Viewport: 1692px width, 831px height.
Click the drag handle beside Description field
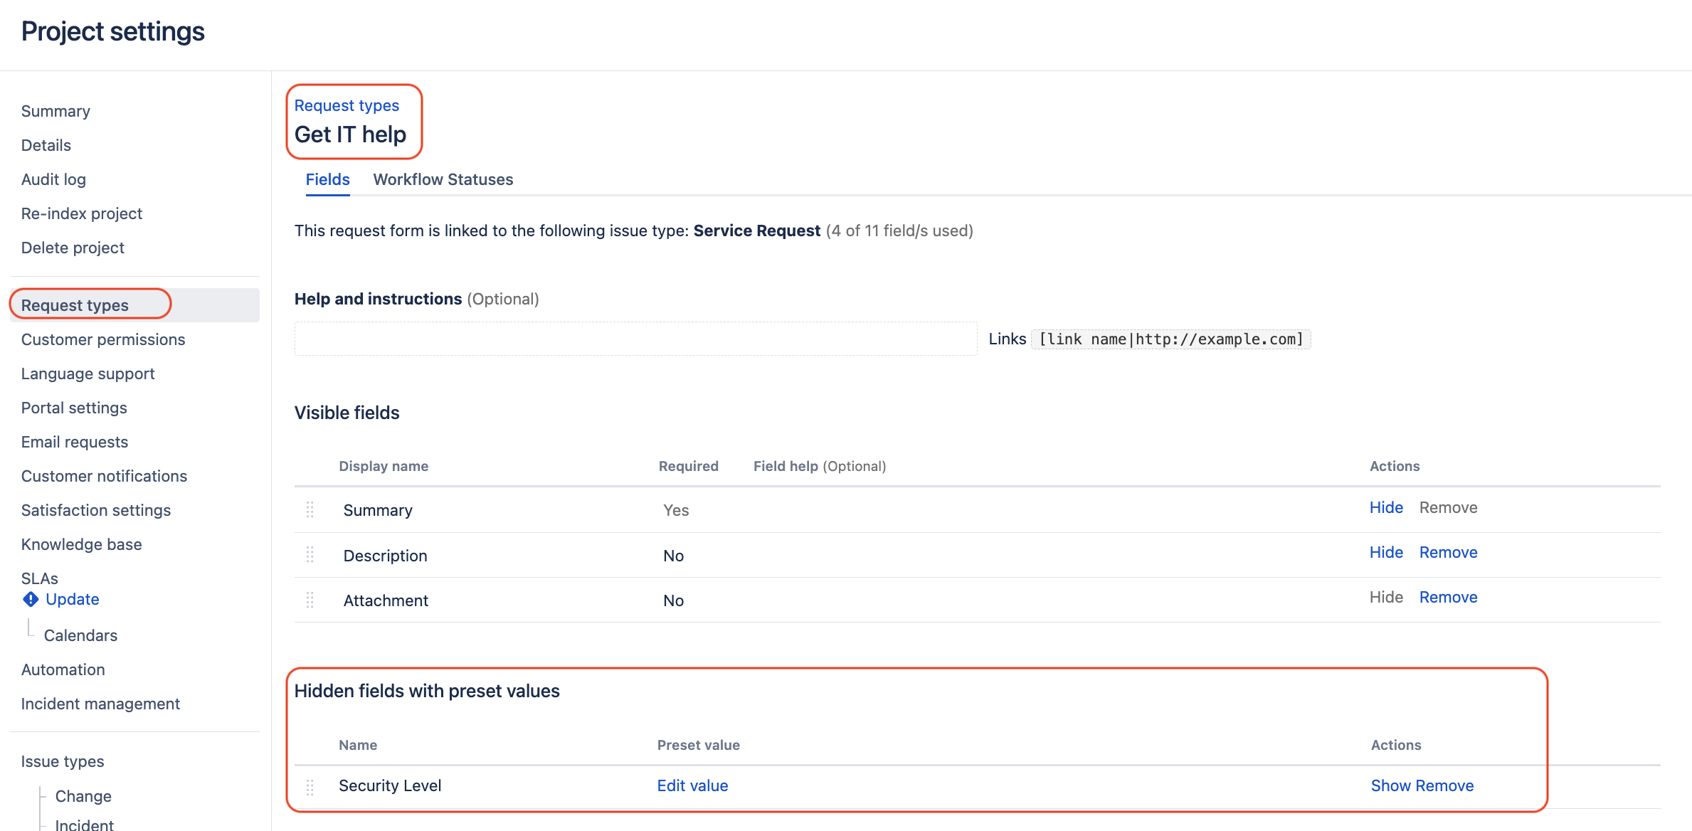coord(310,555)
